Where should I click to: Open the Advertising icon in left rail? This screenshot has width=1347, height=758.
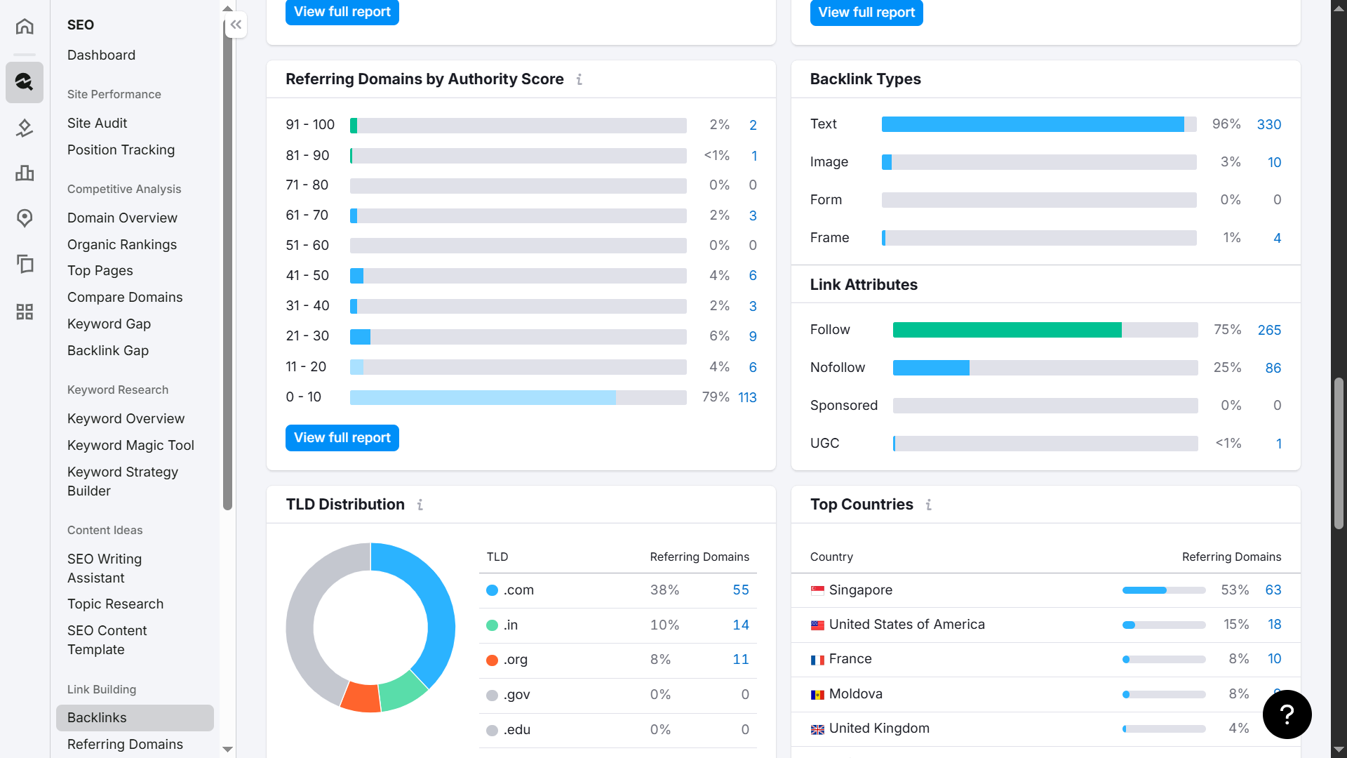tap(25, 128)
